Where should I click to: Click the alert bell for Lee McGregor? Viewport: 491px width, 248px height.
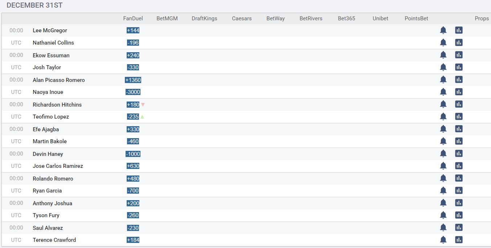443,30
